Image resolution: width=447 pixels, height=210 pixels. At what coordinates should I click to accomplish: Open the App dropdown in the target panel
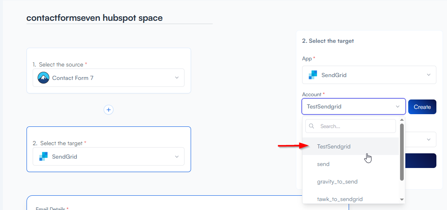pyautogui.click(x=428, y=75)
